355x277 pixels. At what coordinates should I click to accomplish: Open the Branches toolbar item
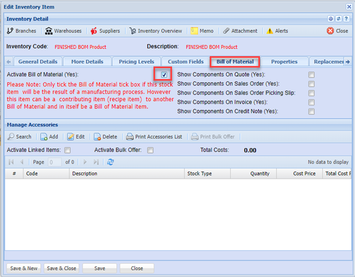pos(22,31)
